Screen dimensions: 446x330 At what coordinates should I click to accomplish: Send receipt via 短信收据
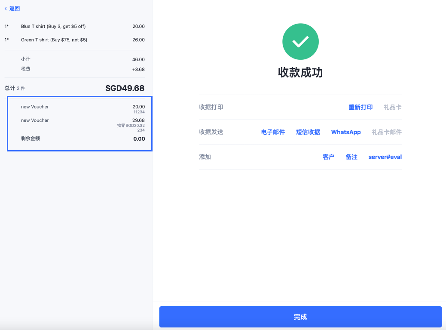point(308,132)
